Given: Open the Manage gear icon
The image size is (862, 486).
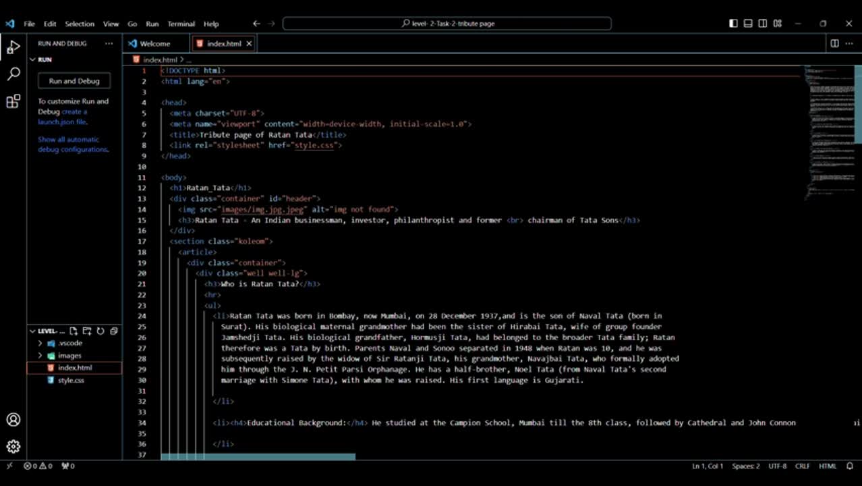Looking at the screenshot, I should 13,447.
